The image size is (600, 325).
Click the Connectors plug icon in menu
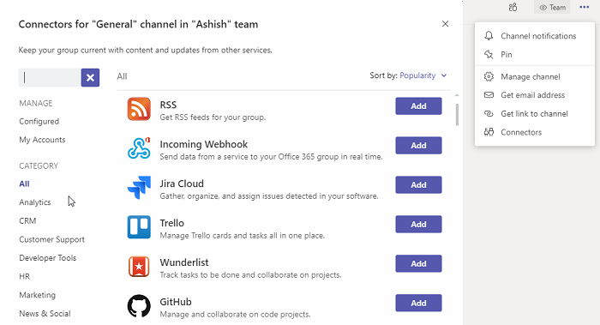[x=489, y=132]
